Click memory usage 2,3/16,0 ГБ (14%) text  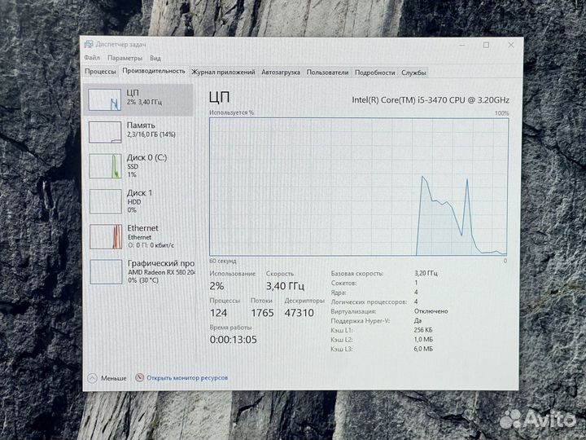151,134
